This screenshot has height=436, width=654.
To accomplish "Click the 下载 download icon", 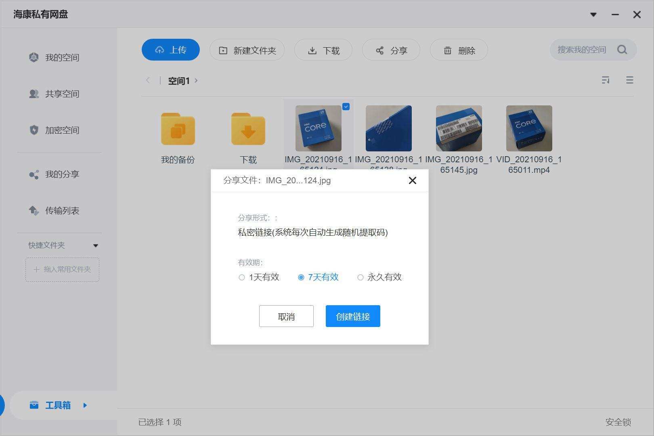I will click(x=312, y=50).
